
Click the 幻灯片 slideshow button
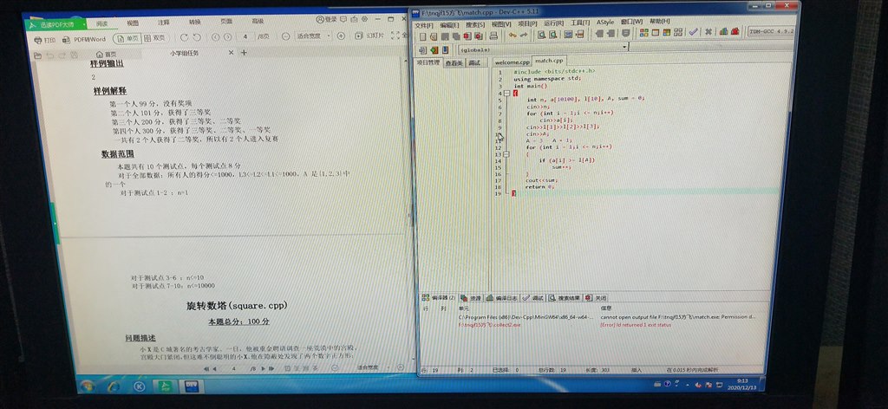(369, 36)
